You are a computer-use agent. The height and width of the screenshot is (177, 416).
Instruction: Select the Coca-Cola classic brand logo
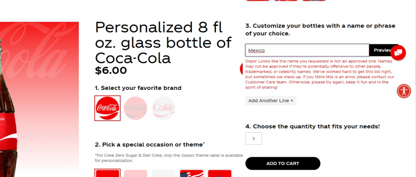(107, 108)
